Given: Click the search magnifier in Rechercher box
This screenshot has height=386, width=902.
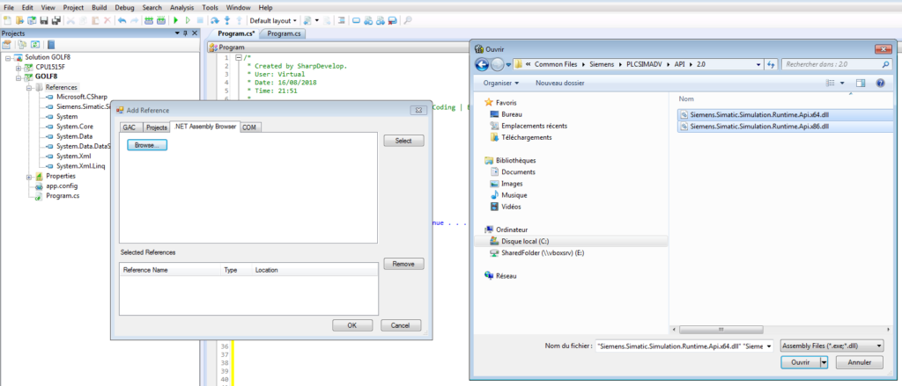Looking at the screenshot, I should pyautogui.click(x=885, y=64).
